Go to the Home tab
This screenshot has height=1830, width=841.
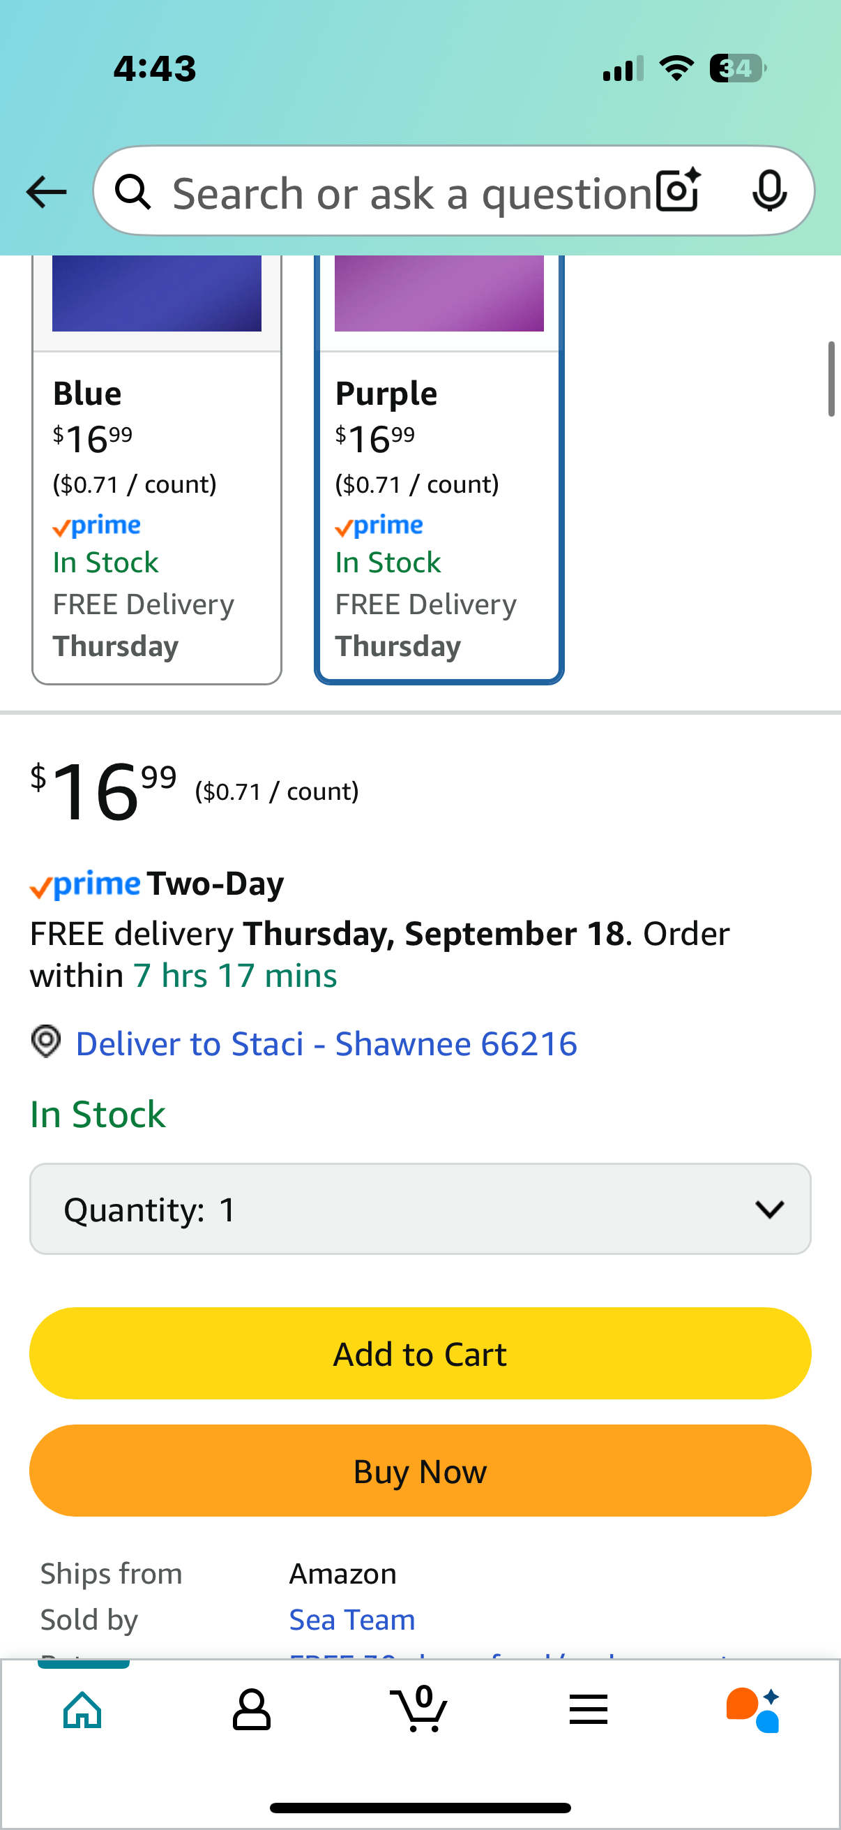tap(83, 1709)
